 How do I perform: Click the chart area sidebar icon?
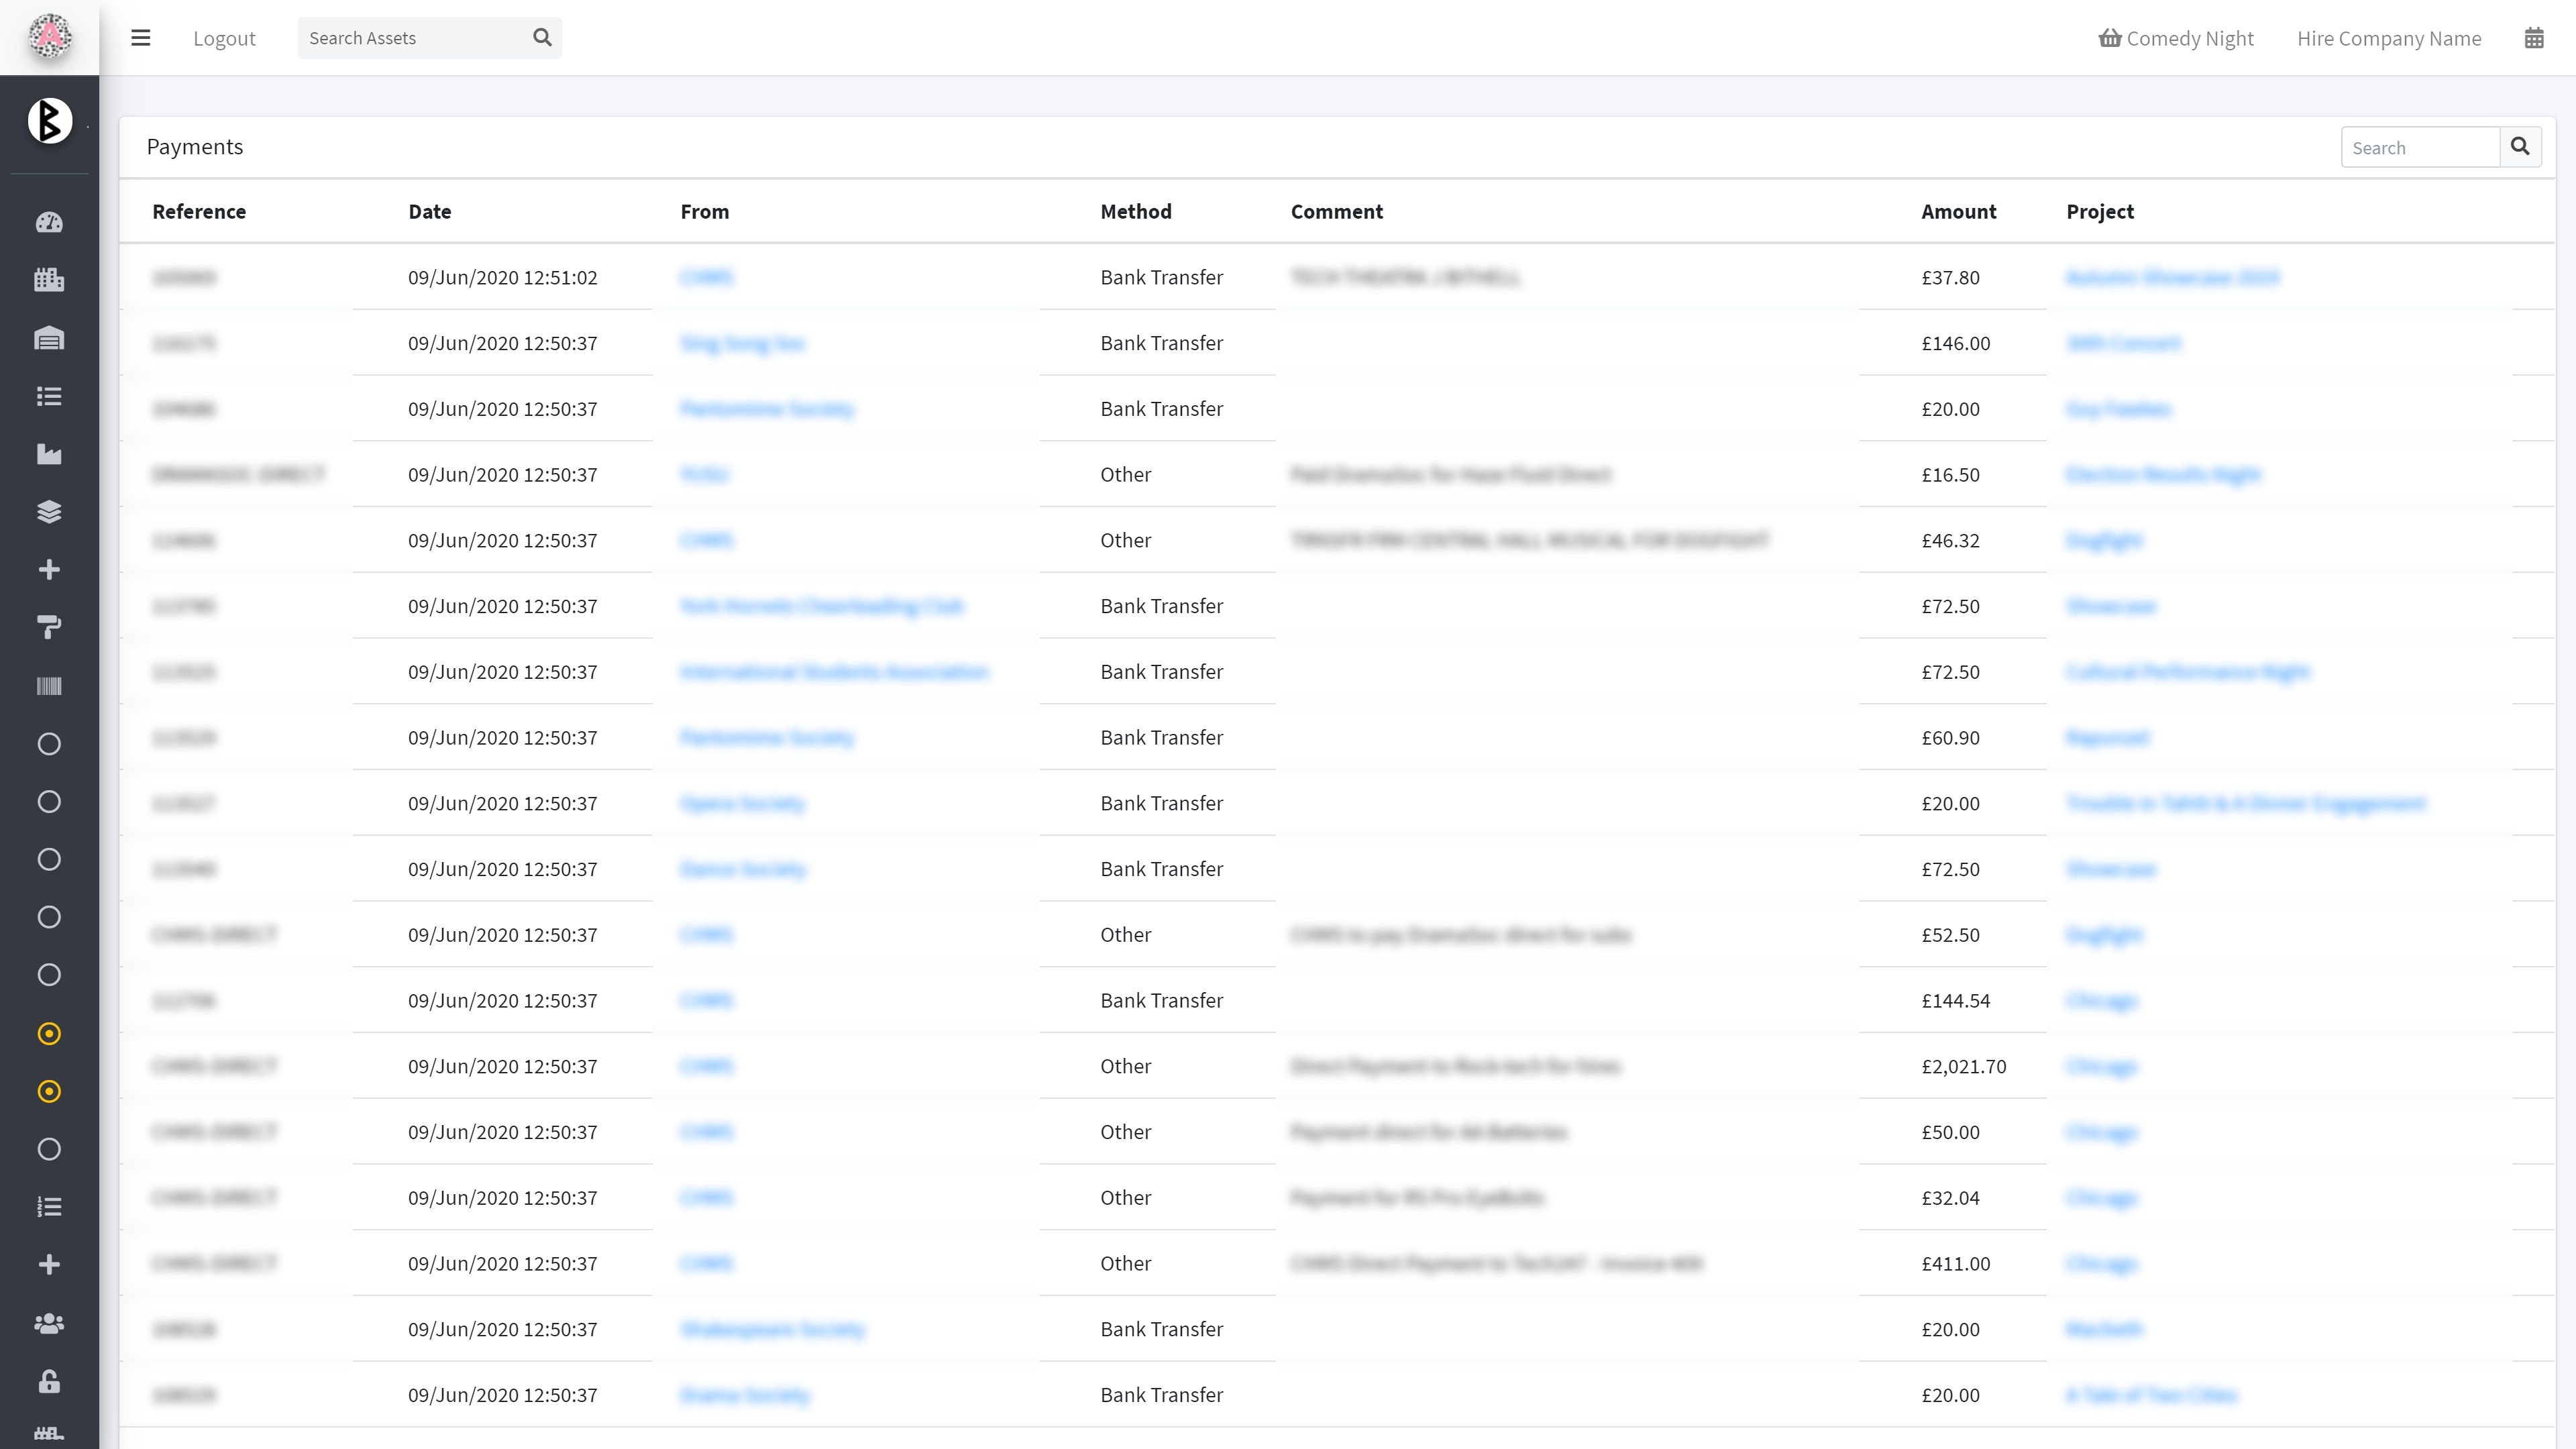pos(49,454)
